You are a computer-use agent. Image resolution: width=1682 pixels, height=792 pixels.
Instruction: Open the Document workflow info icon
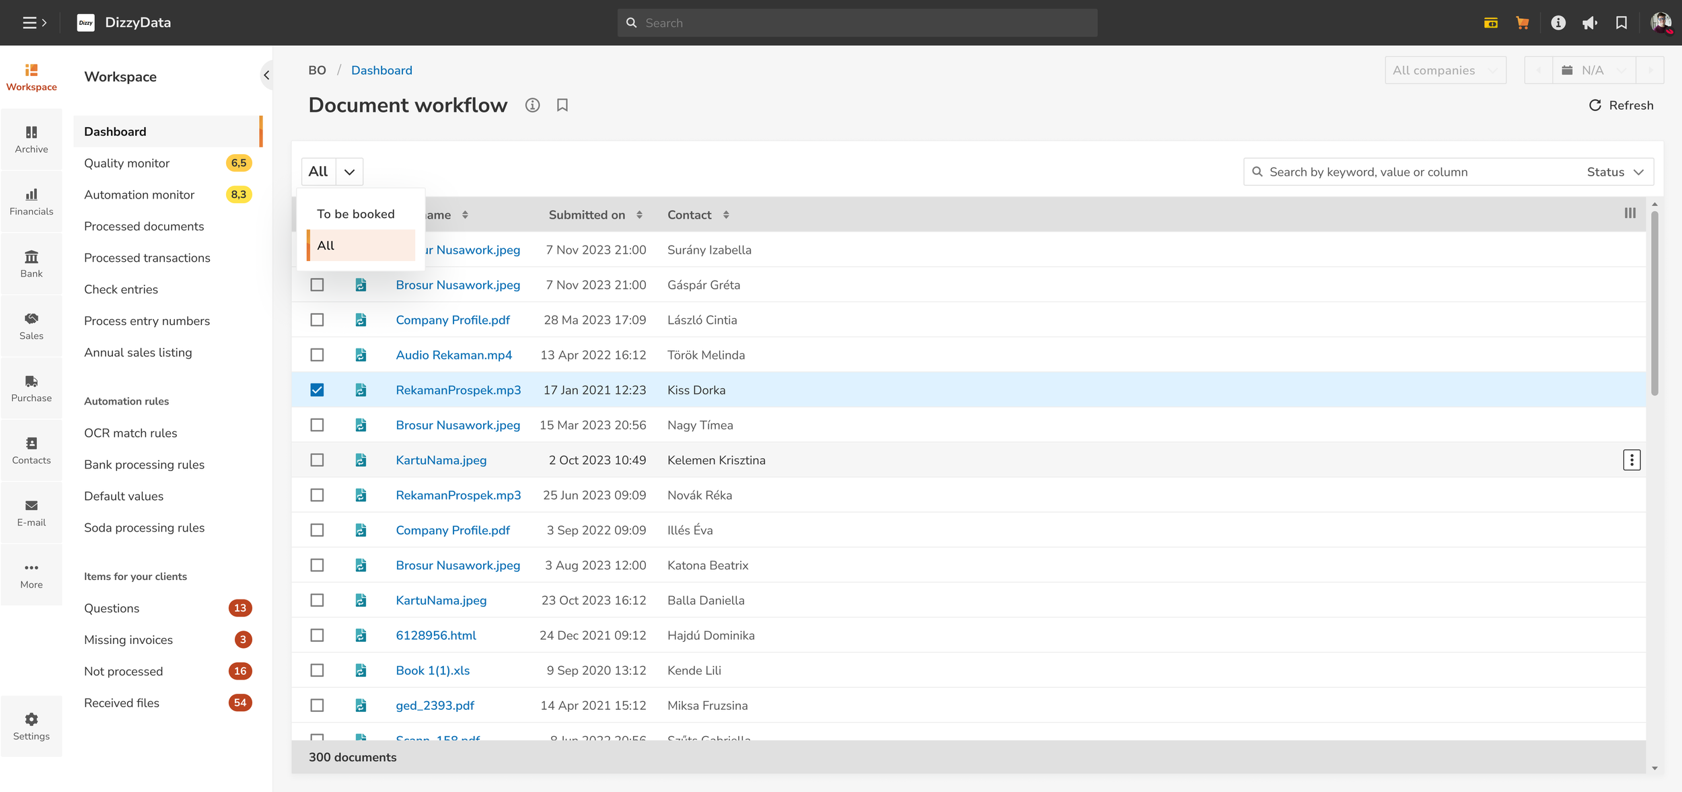[532, 105]
